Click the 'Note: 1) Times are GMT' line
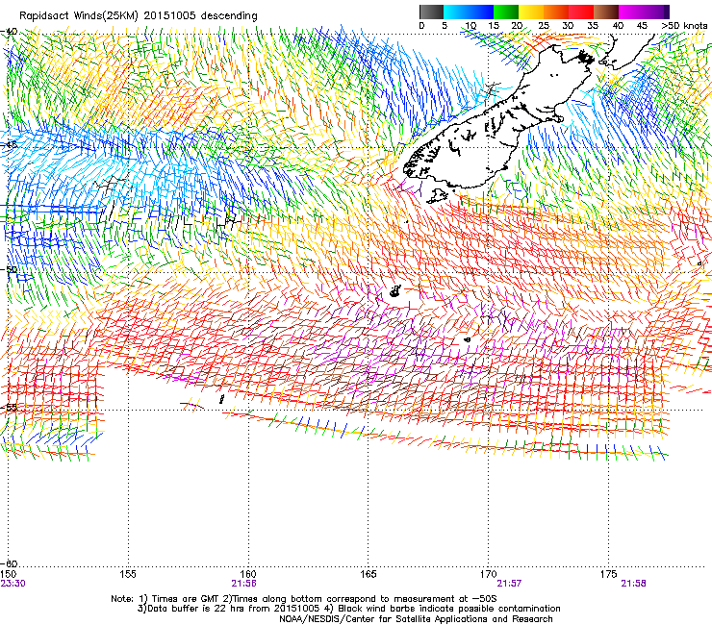 tap(304, 599)
